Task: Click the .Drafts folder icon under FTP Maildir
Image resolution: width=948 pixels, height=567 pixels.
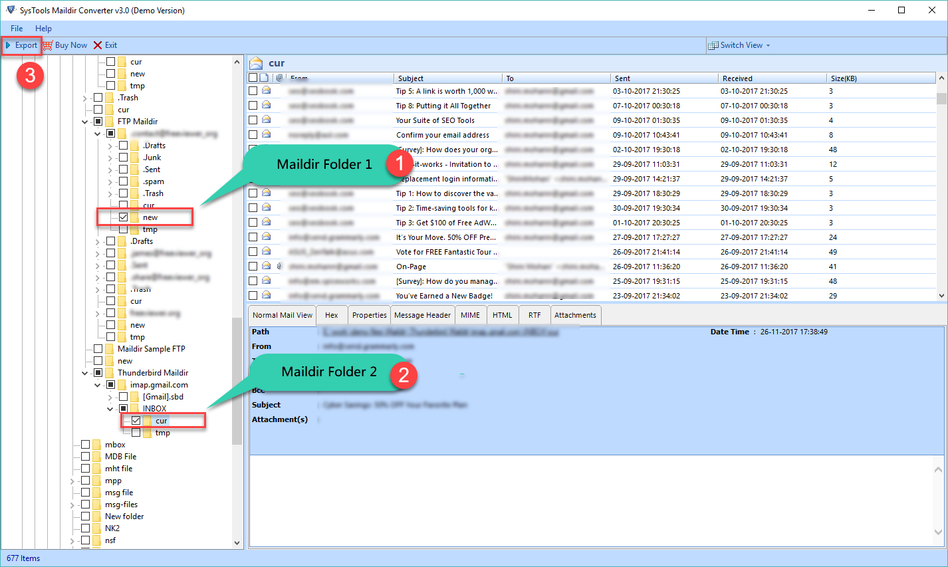Action: 135,146
